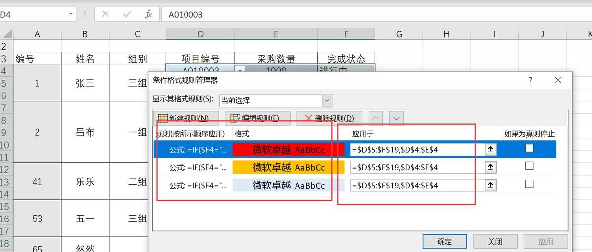Click the select-all corner of the worksheet
This screenshot has width=592, height=252.
click(6, 34)
